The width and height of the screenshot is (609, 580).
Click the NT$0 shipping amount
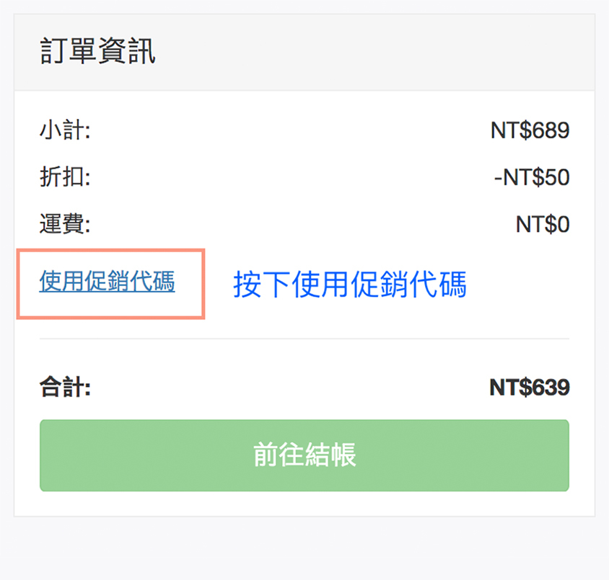click(x=542, y=224)
